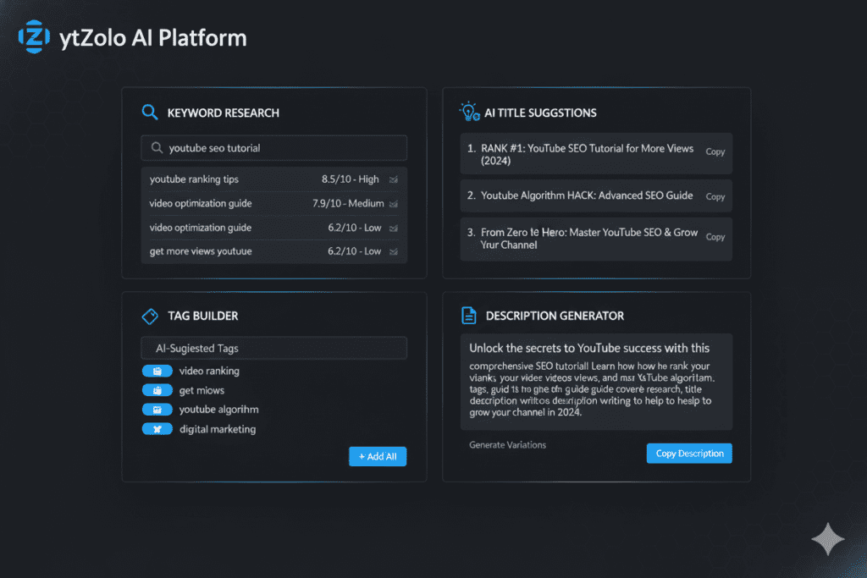Click the tag icon next to Tag Builder
The width and height of the screenshot is (867, 578).
150,316
